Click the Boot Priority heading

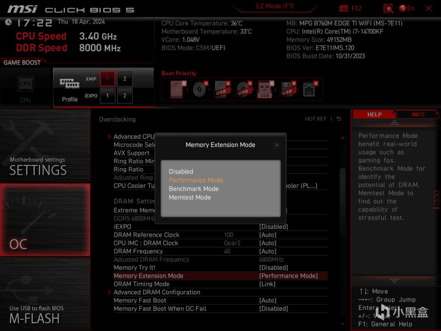[x=179, y=74]
